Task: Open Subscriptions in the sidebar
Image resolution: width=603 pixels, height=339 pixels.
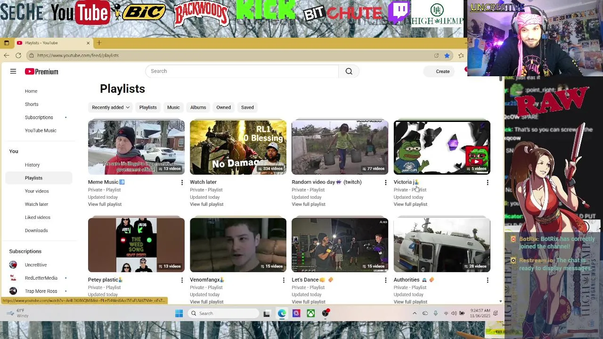Action: coord(39,117)
